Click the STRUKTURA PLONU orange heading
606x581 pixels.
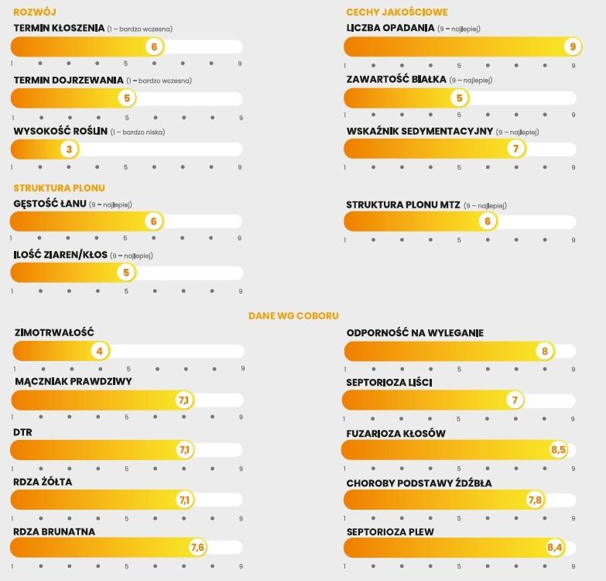click(x=59, y=188)
